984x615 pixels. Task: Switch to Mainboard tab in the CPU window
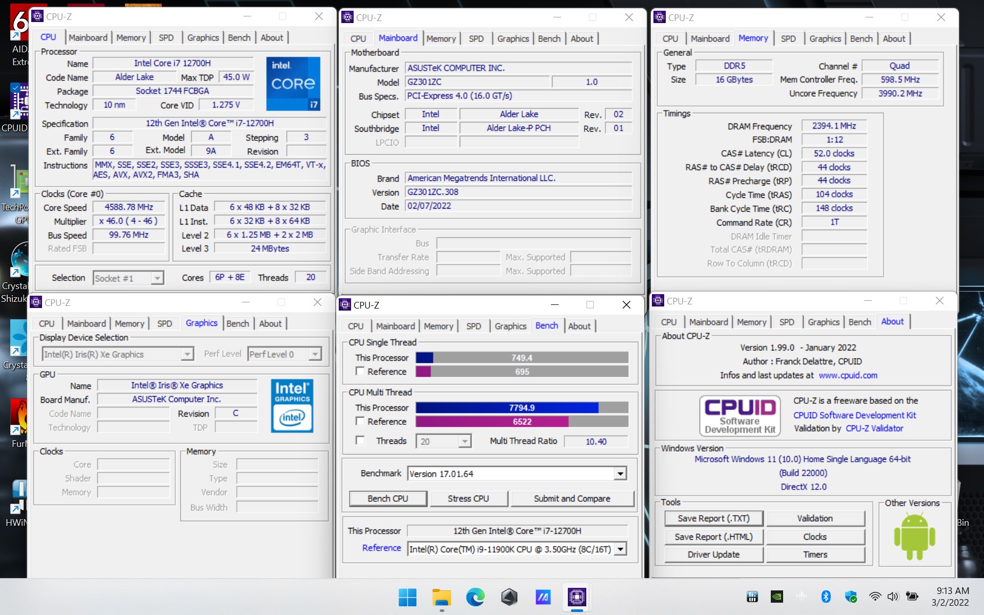(x=88, y=37)
